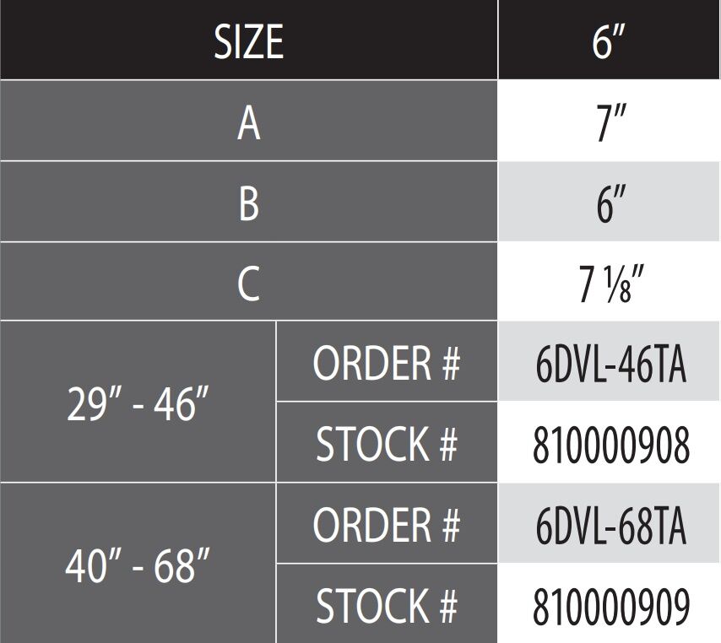Image resolution: width=721 pixels, height=643 pixels.
Task: Click the row label B
Action: tap(248, 203)
